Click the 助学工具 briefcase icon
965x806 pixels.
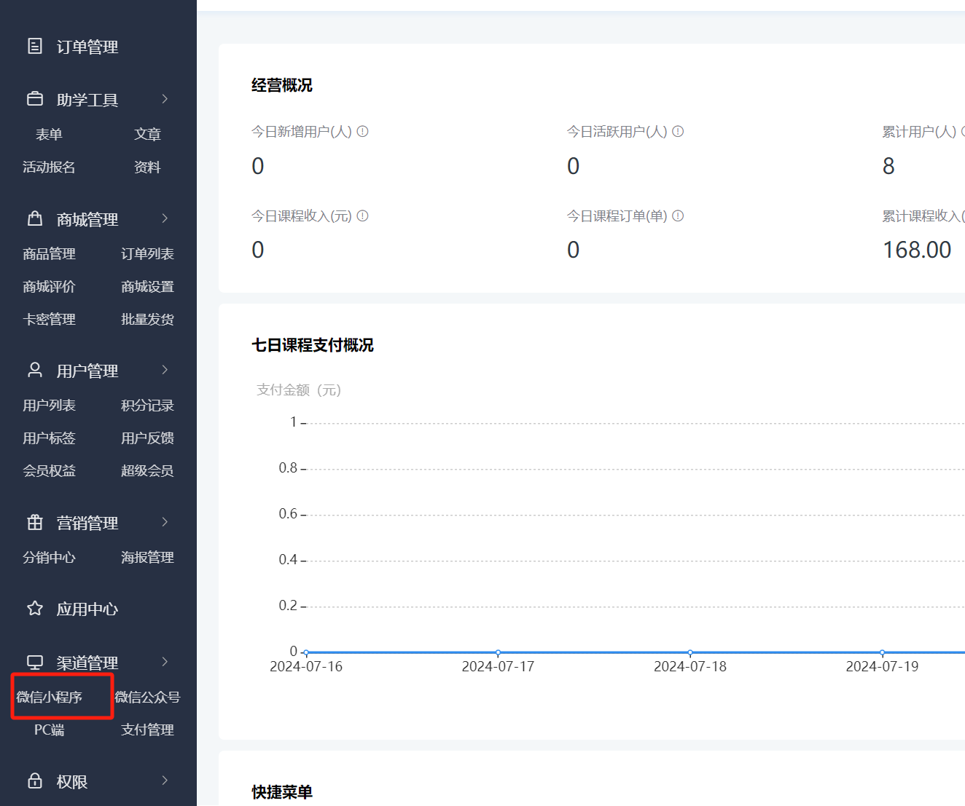point(35,99)
